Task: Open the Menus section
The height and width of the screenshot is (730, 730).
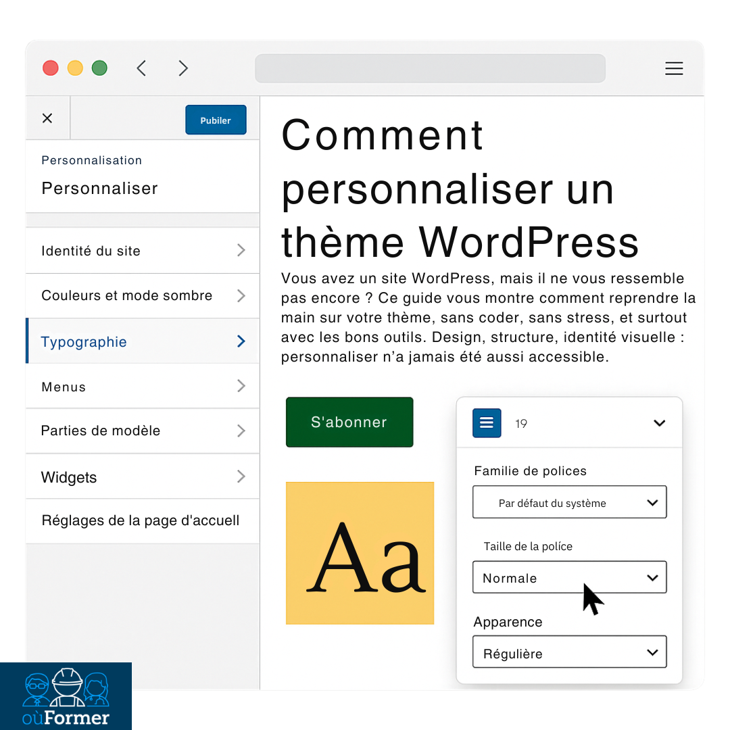Action: (143, 386)
